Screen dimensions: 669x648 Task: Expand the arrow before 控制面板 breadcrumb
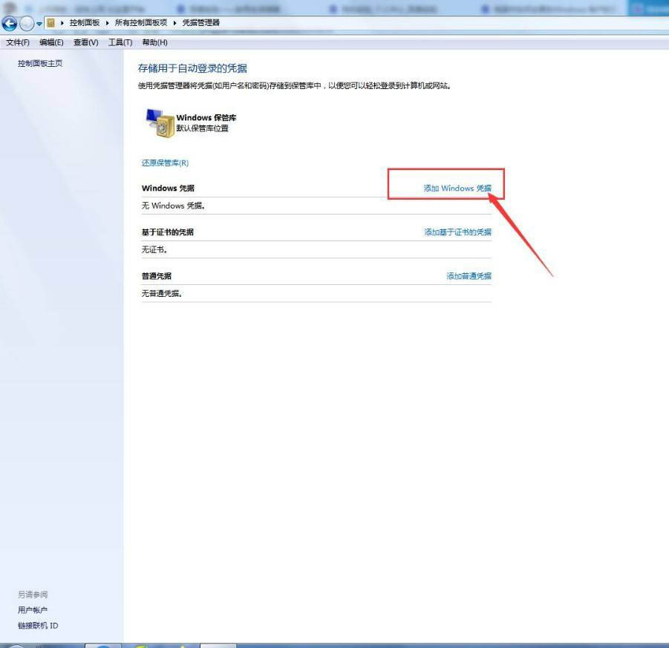(x=62, y=23)
